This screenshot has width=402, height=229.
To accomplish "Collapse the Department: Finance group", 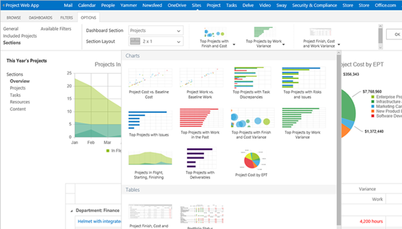I will click(x=71, y=211).
